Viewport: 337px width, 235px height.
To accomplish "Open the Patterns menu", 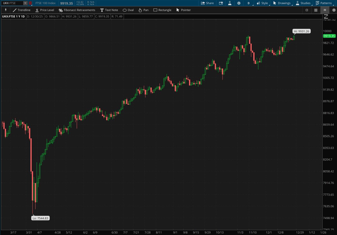I will pos(324,3).
